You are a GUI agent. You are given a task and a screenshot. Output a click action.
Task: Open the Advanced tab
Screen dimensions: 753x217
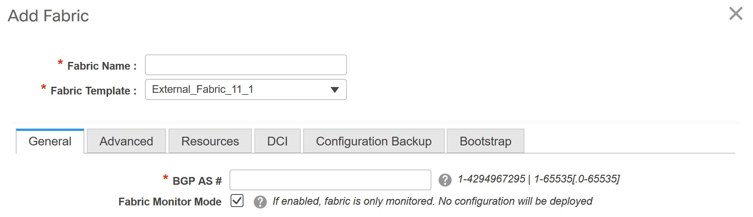click(126, 141)
